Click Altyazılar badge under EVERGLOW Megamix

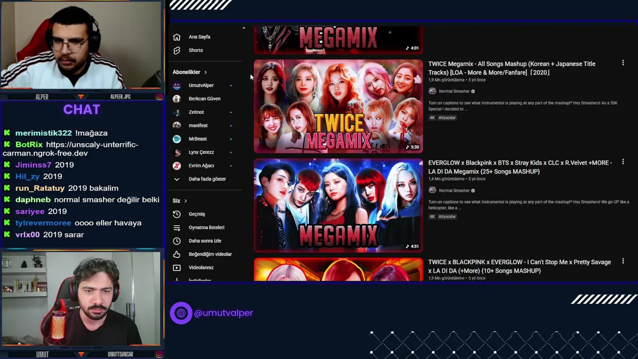pos(447,217)
